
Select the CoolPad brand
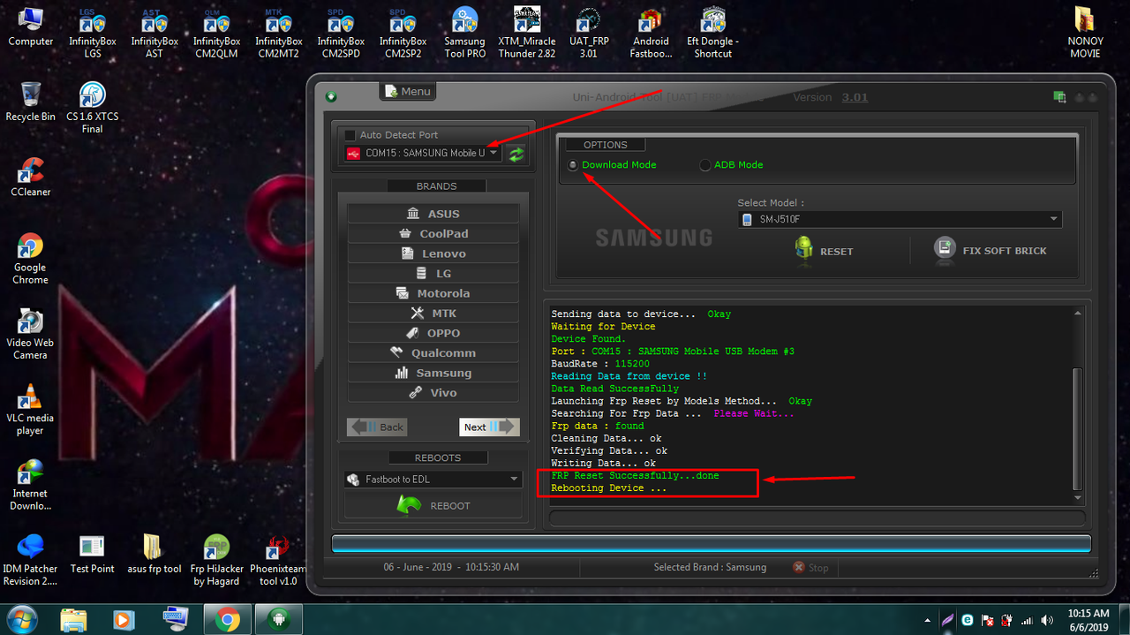[x=433, y=234]
